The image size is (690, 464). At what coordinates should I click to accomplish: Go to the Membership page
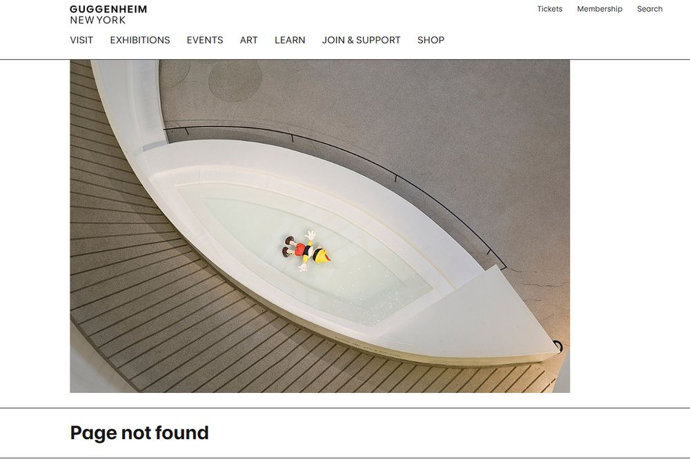600,9
